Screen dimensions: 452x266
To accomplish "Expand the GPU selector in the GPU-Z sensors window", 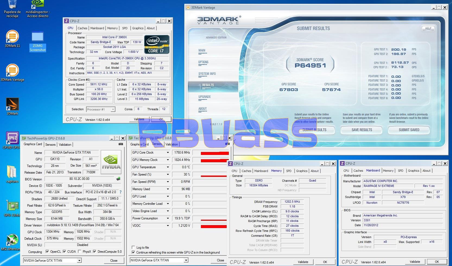I will 186,260.
